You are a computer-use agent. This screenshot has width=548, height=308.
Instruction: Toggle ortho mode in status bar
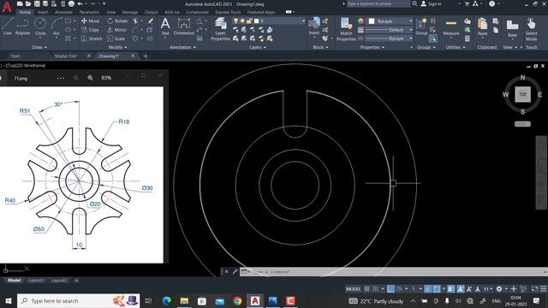(390, 289)
